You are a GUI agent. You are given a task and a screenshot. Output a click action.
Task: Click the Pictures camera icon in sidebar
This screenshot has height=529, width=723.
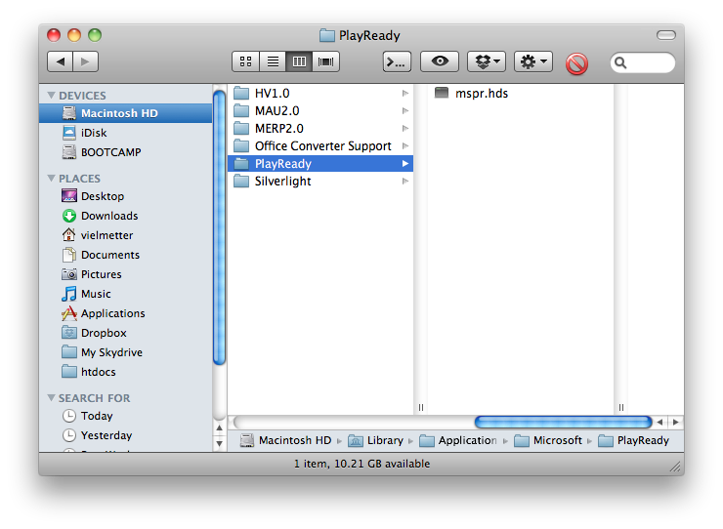coord(69,274)
